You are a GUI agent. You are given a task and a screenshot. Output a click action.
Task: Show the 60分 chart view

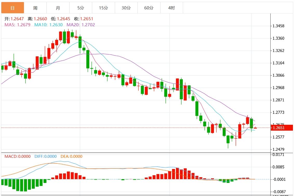click(149, 8)
